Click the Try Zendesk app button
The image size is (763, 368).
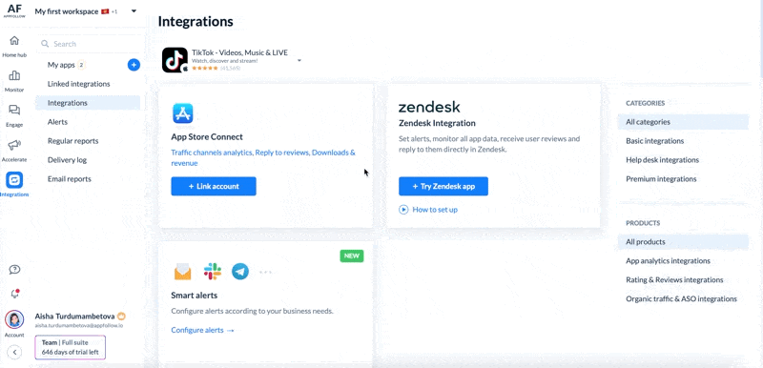point(443,186)
